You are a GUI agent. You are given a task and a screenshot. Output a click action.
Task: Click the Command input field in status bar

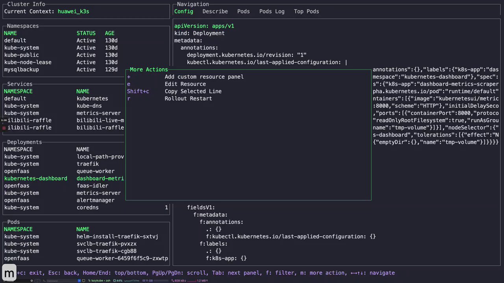(x=61, y=281)
